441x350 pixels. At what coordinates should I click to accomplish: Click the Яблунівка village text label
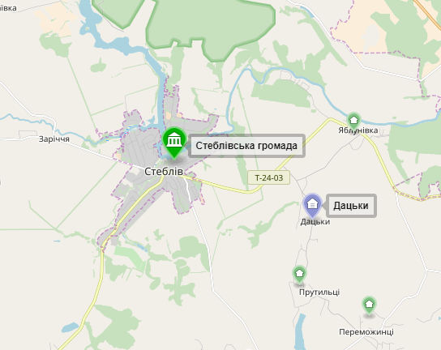click(358, 130)
